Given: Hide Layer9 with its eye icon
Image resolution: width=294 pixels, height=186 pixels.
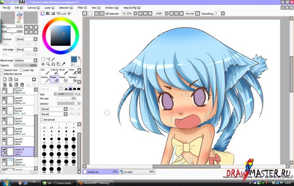Looking at the screenshot, I should (4, 98).
